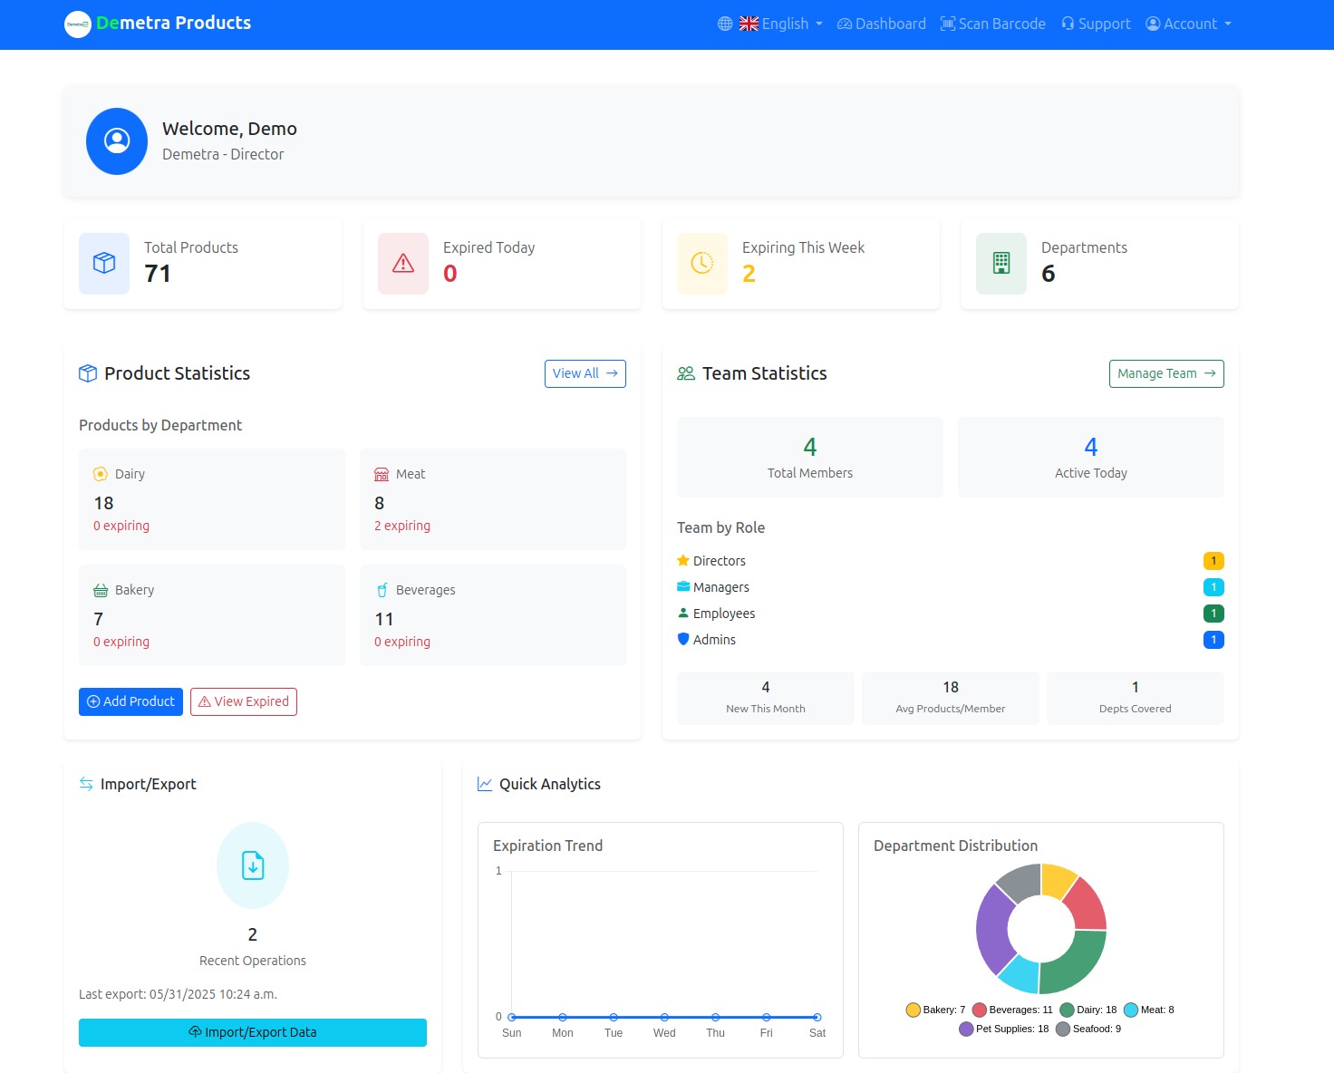Viewport: 1334px width, 1073px height.
Task: Go to the Dashboard menu item
Action: (881, 24)
